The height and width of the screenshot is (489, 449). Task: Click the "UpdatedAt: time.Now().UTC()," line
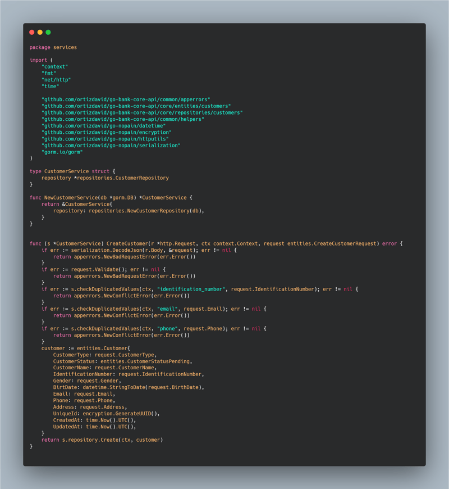click(95, 427)
